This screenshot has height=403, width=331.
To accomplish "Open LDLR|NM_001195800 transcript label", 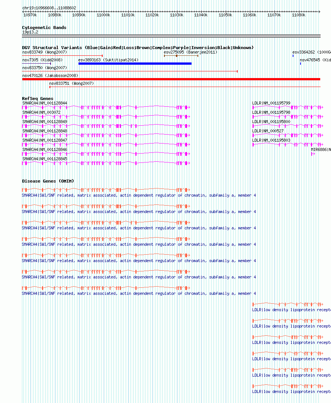I will (271, 122).
